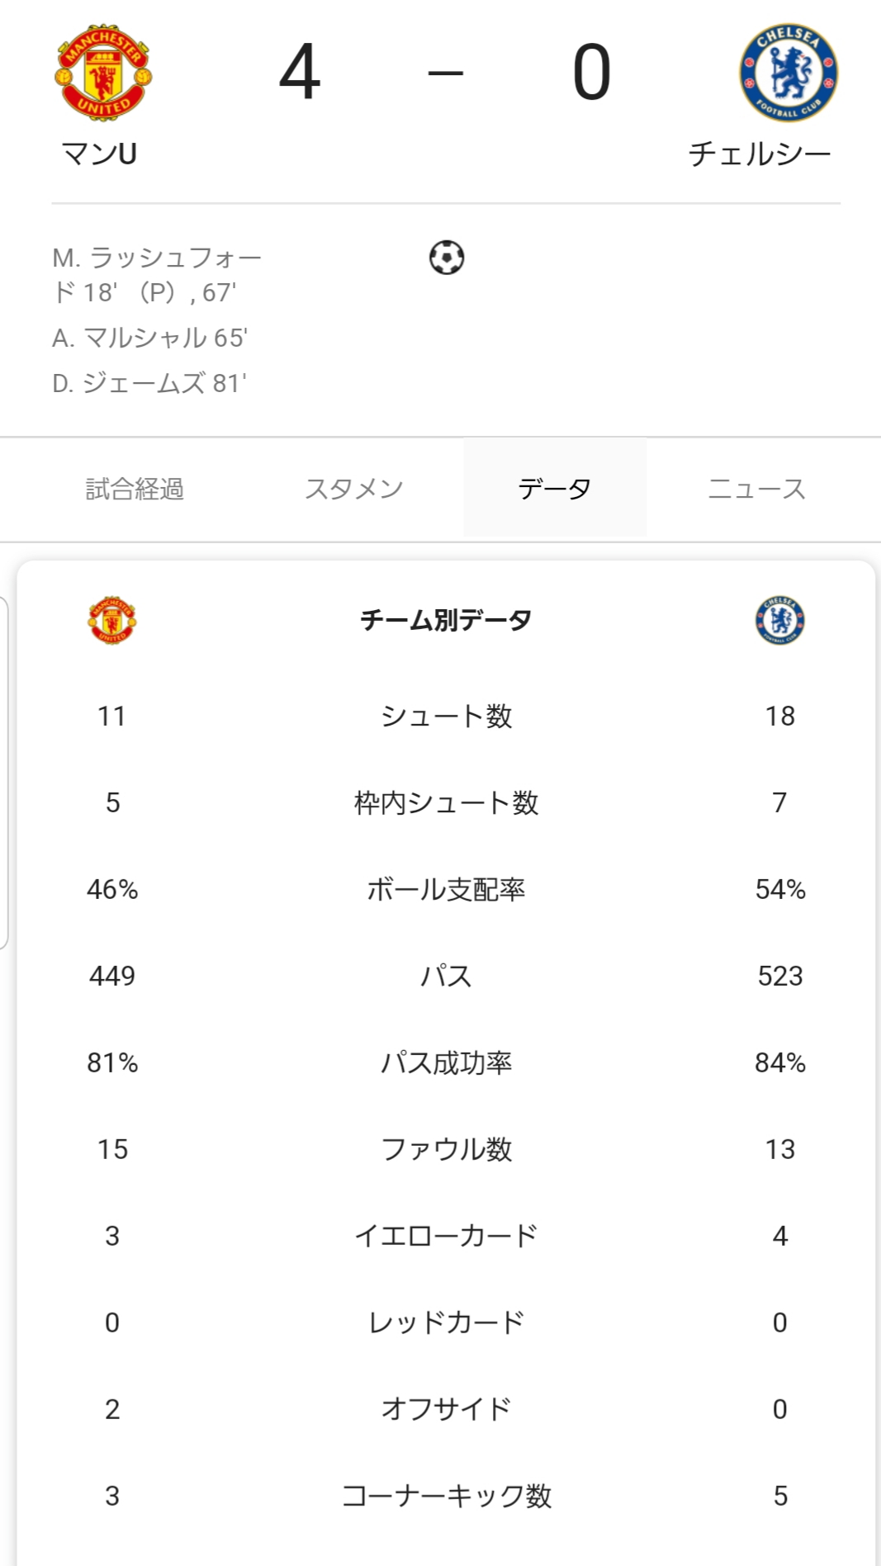Click scorer A. マルシャル 65' entry
This screenshot has width=881, height=1566.
click(149, 338)
